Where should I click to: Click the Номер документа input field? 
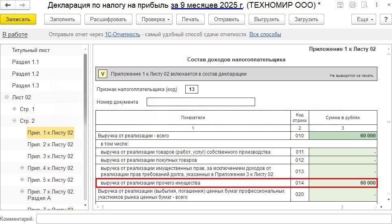coord(201,102)
